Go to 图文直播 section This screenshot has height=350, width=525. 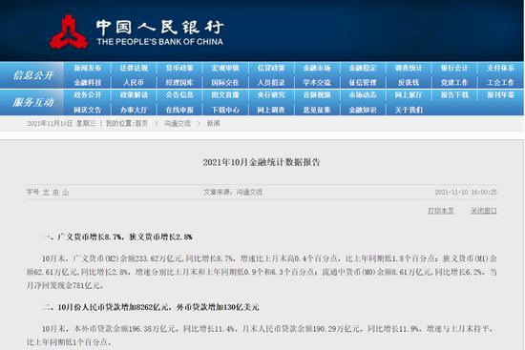tap(225, 95)
